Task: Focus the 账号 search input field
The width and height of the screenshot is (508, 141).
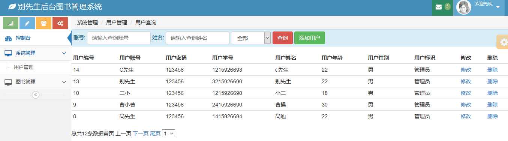Action: pyautogui.click(x=119, y=38)
